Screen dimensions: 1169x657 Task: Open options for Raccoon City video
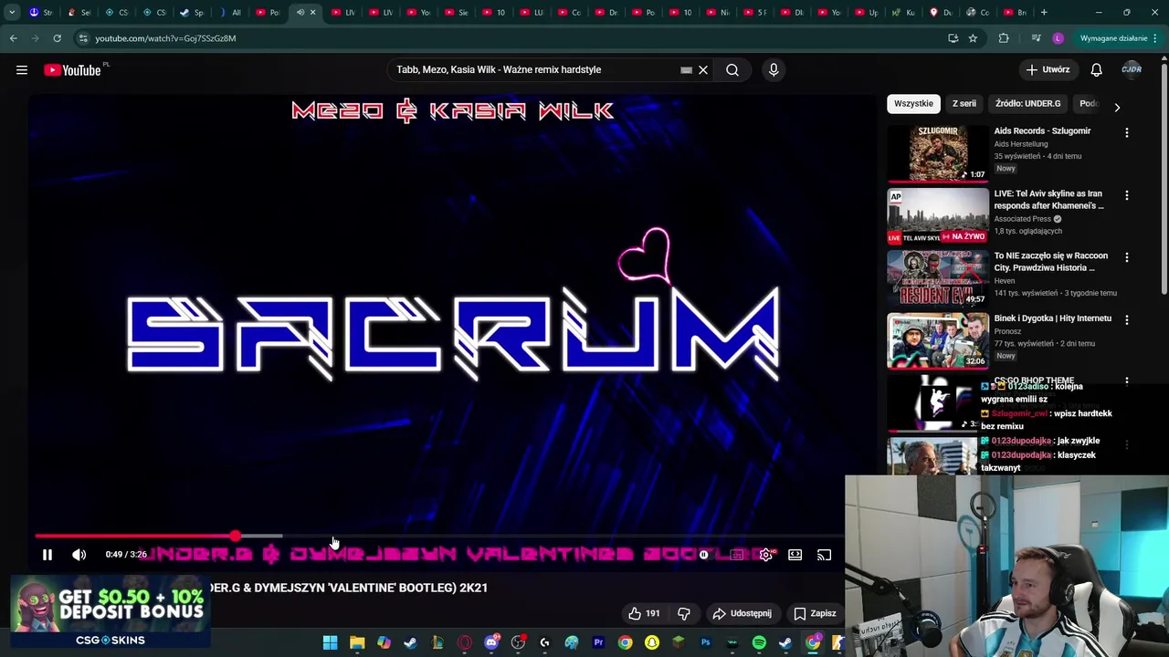pos(1127,258)
